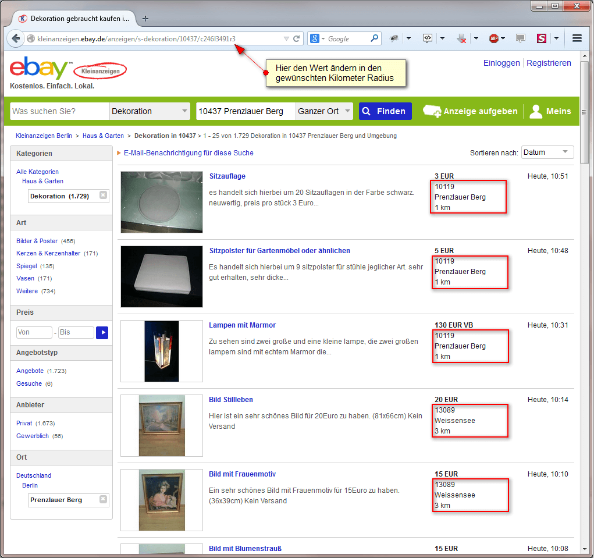Filter by Vasen category
Image resolution: width=594 pixels, height=558 pixels.
click(26, 278)
